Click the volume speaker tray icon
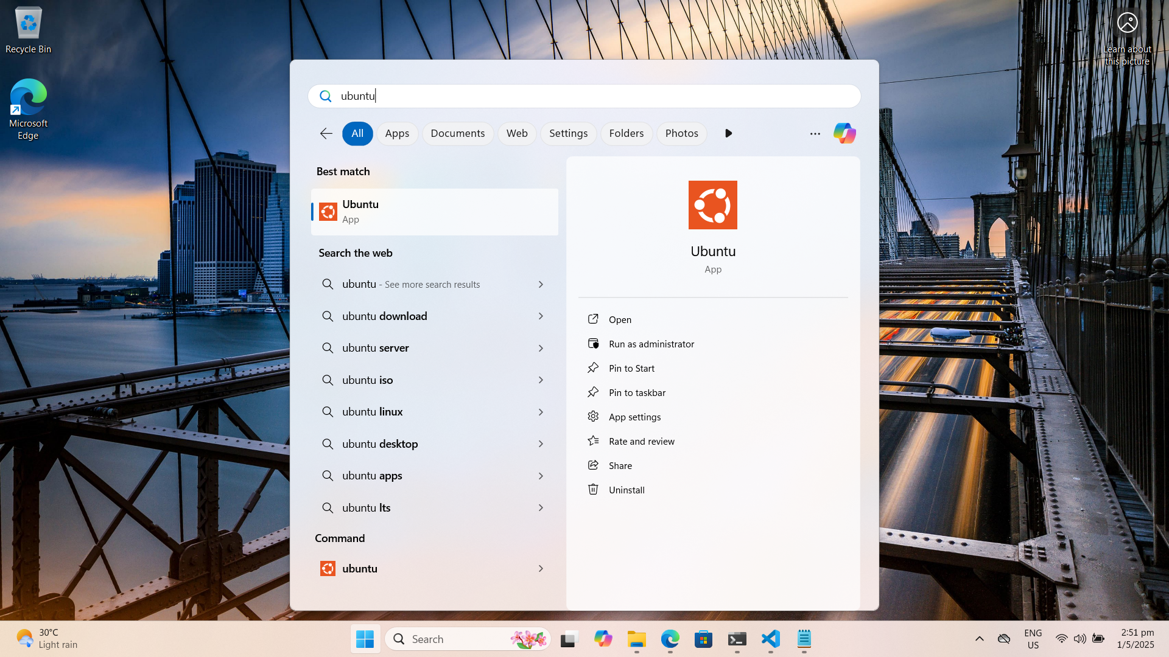The width and height of the screenshot is (1169, 657). (x=1079, y=639)
